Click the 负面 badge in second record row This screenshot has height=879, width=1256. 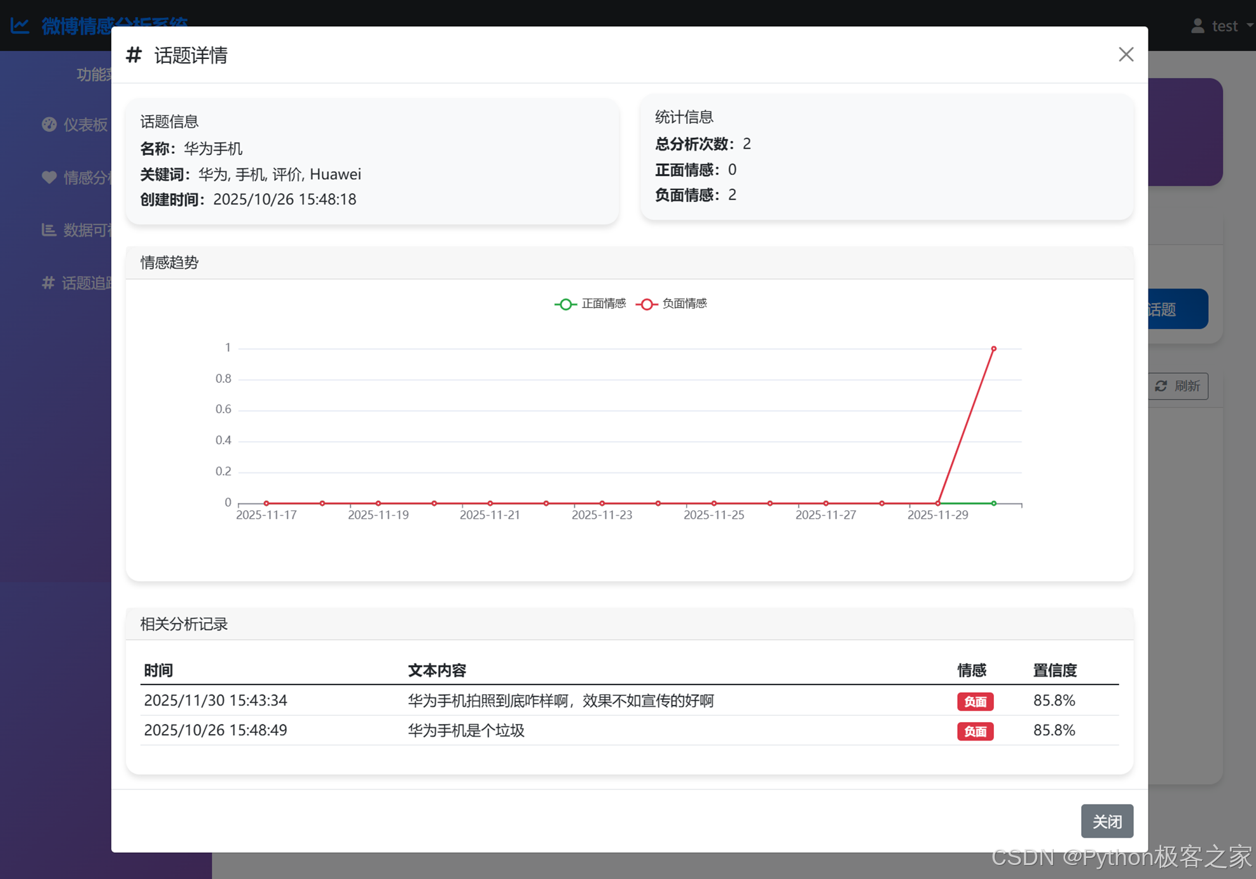pos(974,731)
